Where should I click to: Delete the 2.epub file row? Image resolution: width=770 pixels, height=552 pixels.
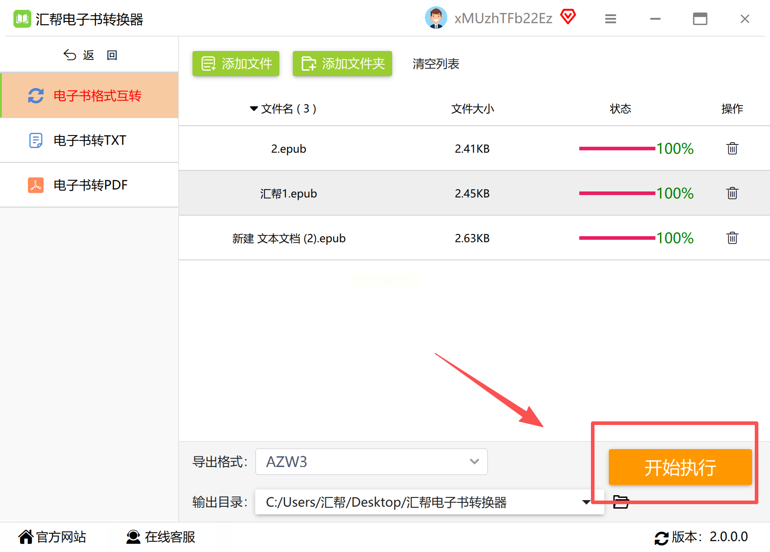coord(732,148)
